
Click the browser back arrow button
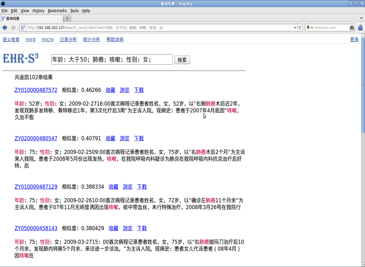(5, 28)
